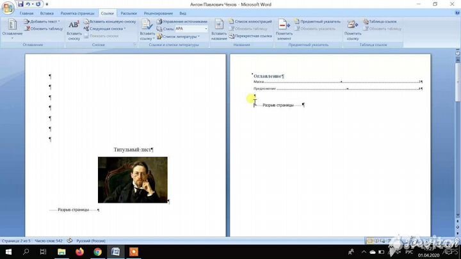Click the Office button logo
The height and width of the screenshot is (259, 461).
coord(8,7)
